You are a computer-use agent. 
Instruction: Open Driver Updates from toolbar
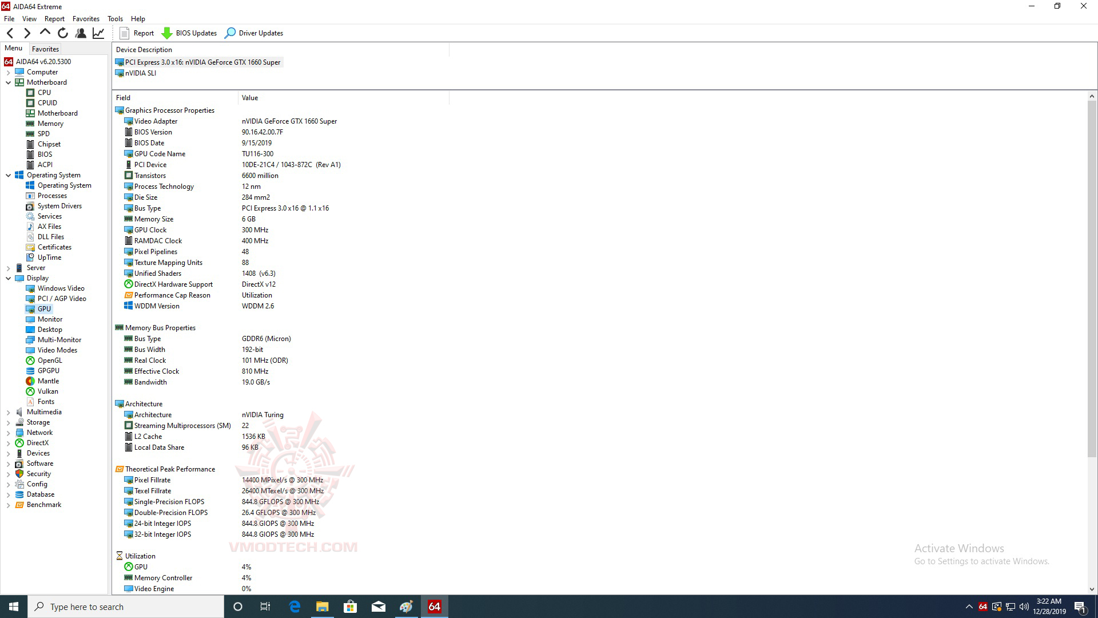pyautogui.click(x=254, y=33)
